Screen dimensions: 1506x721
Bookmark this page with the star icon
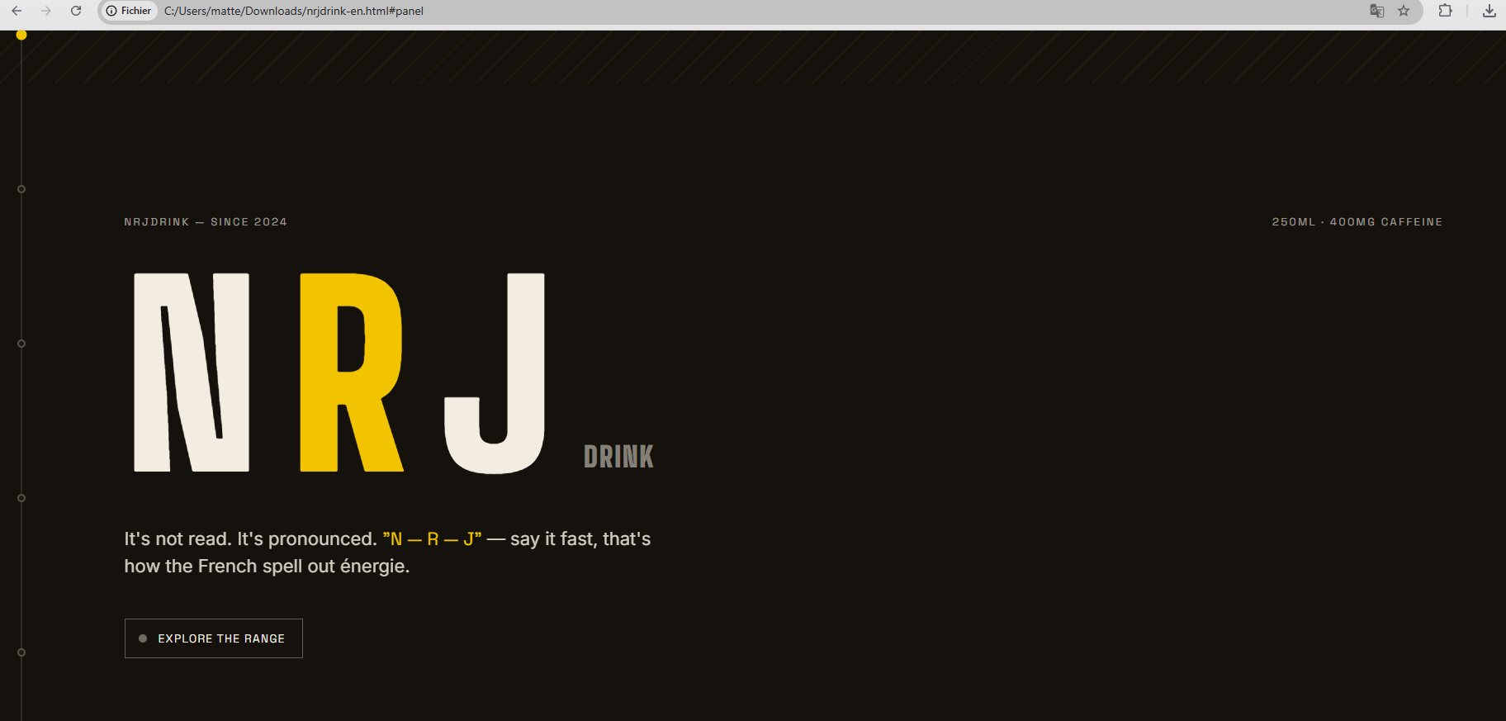pyautogui.click(x=1404, y=11)
